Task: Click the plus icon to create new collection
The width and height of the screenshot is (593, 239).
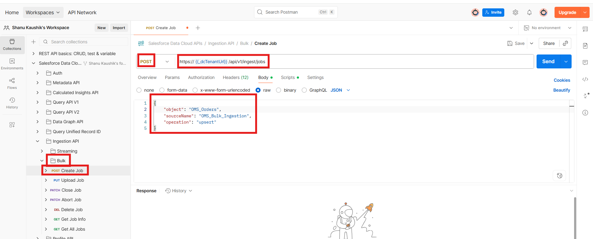Action: pyautogui.click(x=33, y=42)
